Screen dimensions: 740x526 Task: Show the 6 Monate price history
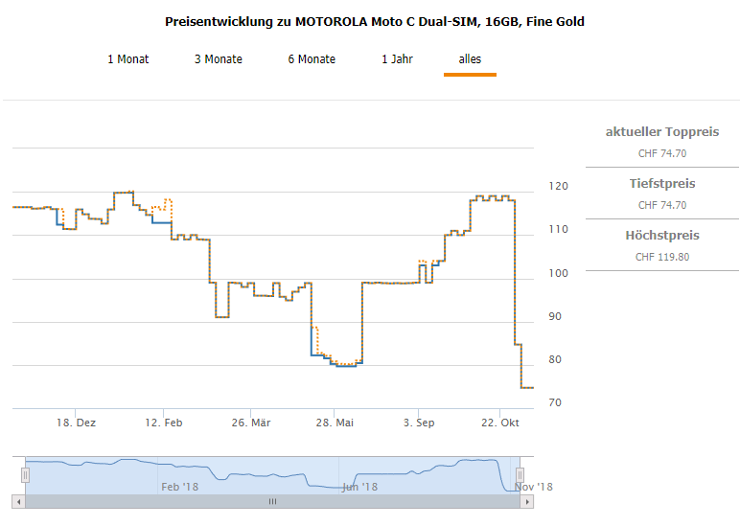312,59
